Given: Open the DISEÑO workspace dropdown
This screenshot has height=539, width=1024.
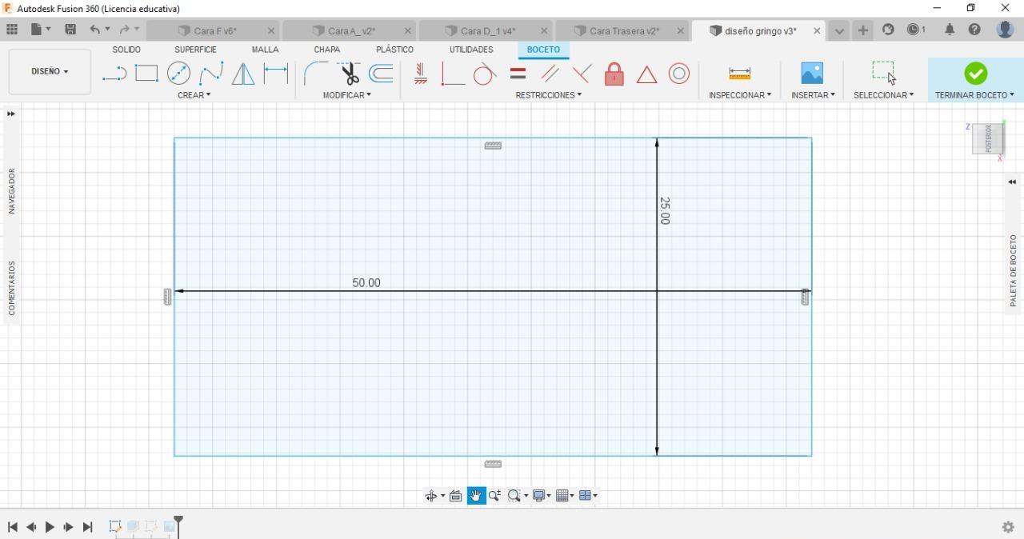Looking at the screenshot, I should (50, 71).
